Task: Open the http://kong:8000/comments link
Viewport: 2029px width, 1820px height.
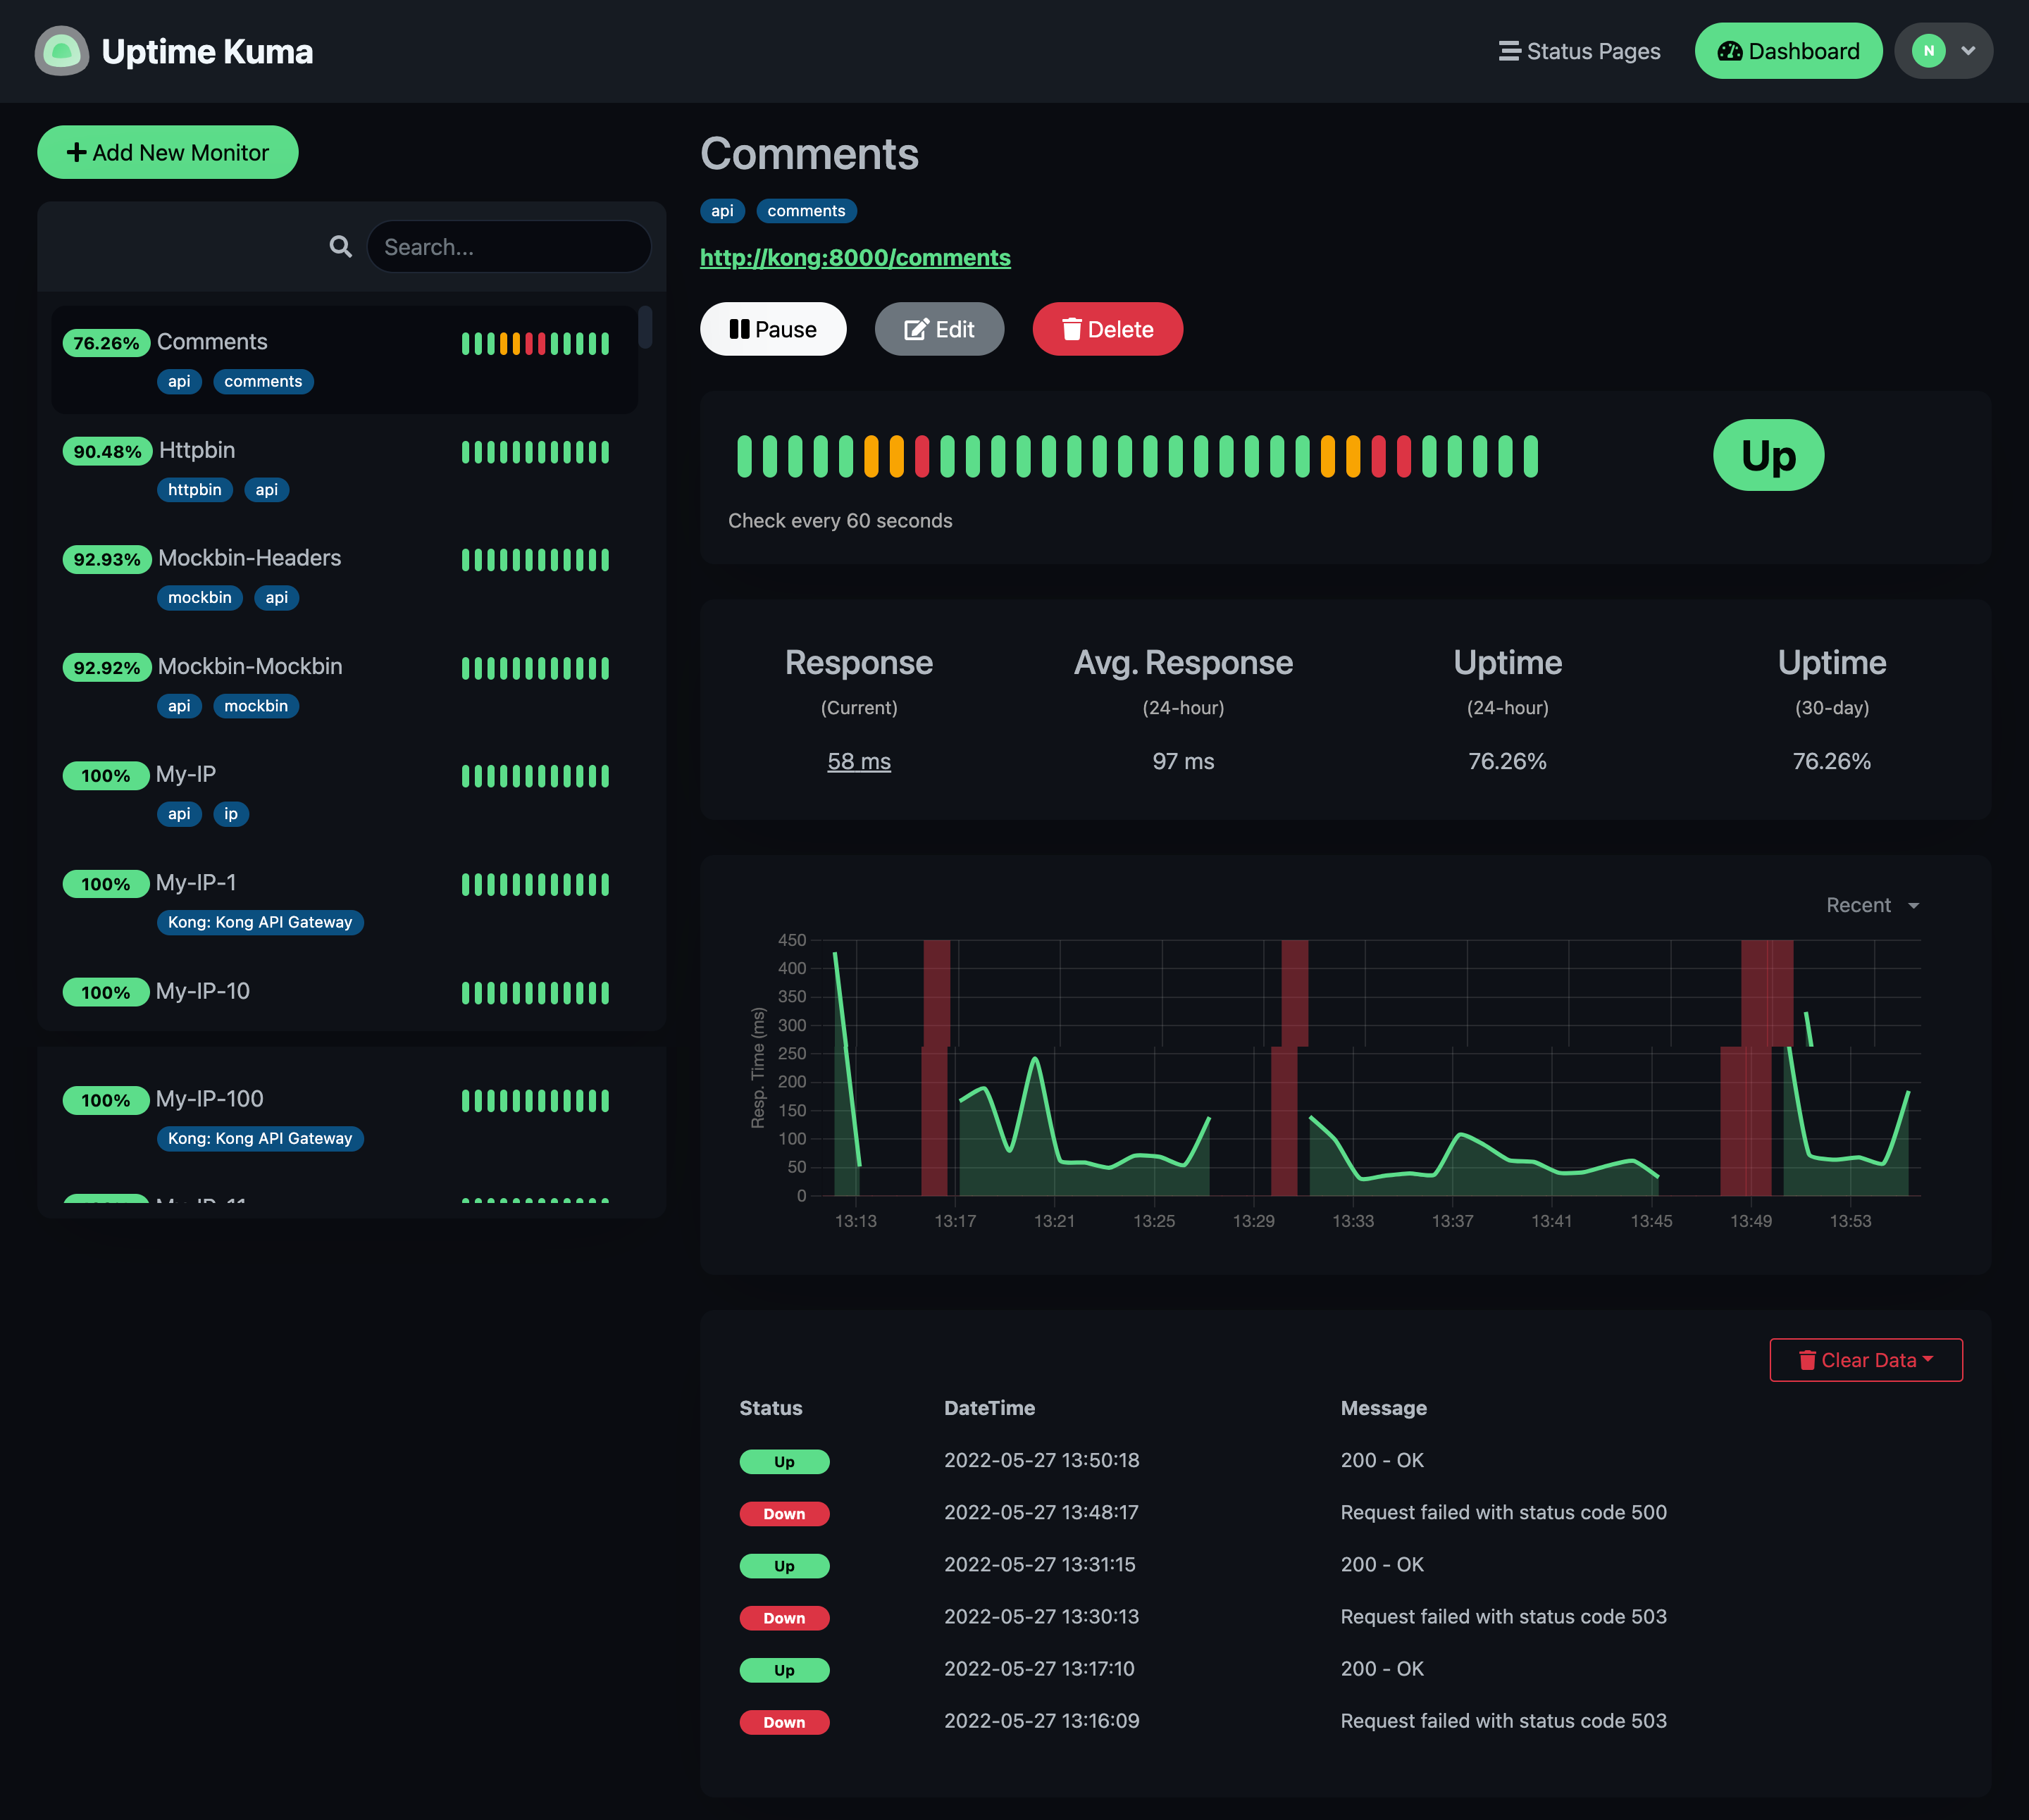Action: [855, 258]
